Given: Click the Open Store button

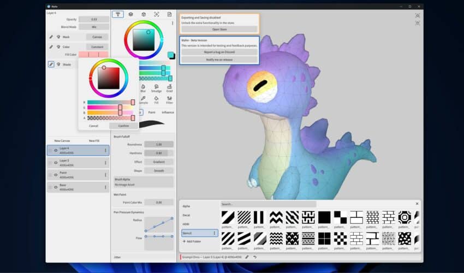Looking at the screenshot, I should [219, 29].
